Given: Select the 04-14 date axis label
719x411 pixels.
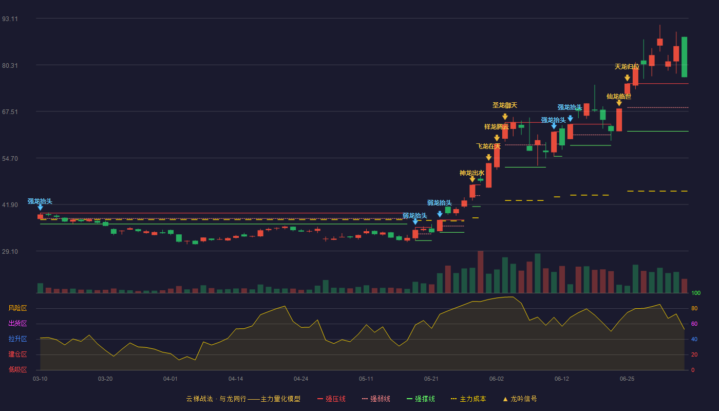Looking at the screenshot, I should tap(236, 379).
